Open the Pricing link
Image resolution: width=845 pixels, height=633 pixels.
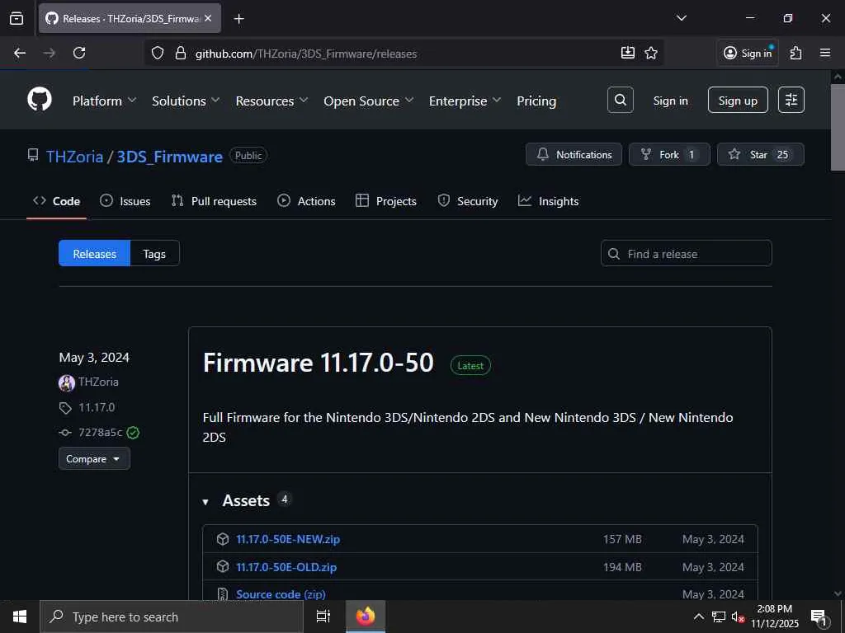click(x=536, y=101)
